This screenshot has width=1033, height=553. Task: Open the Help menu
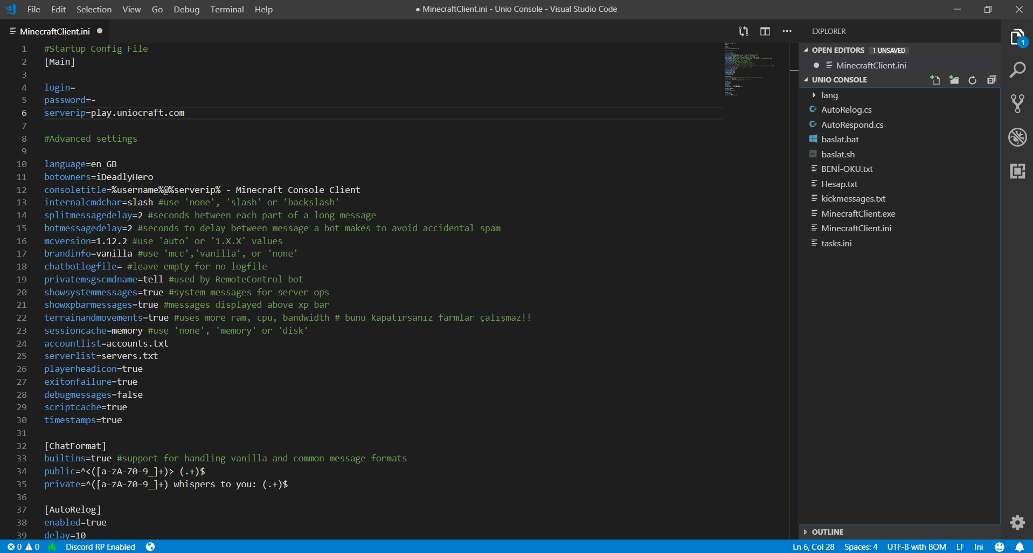[264, 9]
